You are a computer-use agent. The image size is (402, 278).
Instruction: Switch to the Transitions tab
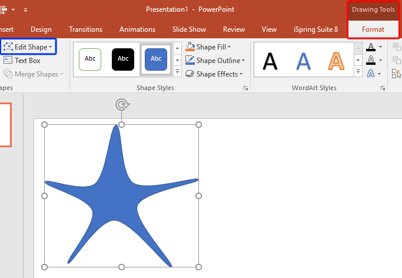(85, 29)
